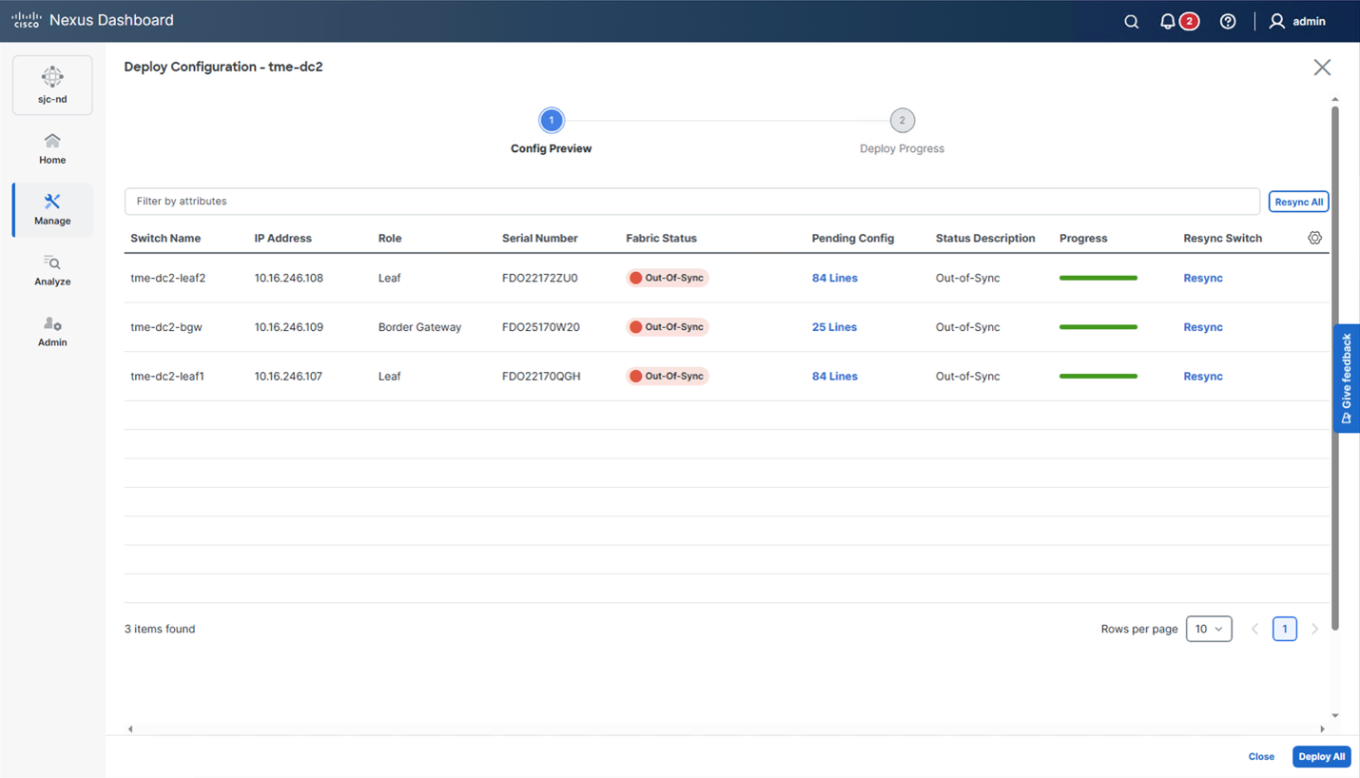Open the help question mark icon
Viewport: 1360px width, 778px height.
(x=1228, y=22)
